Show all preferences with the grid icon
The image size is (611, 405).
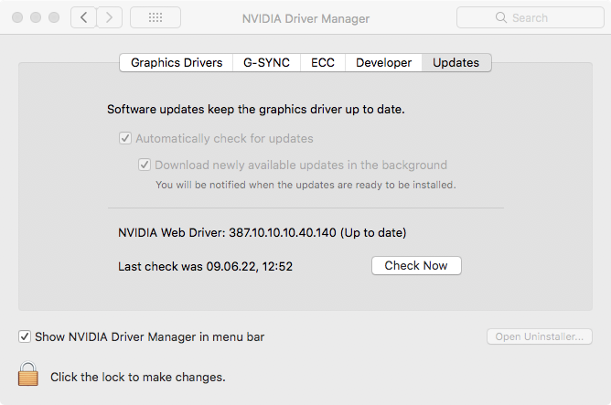pos(155,17)
